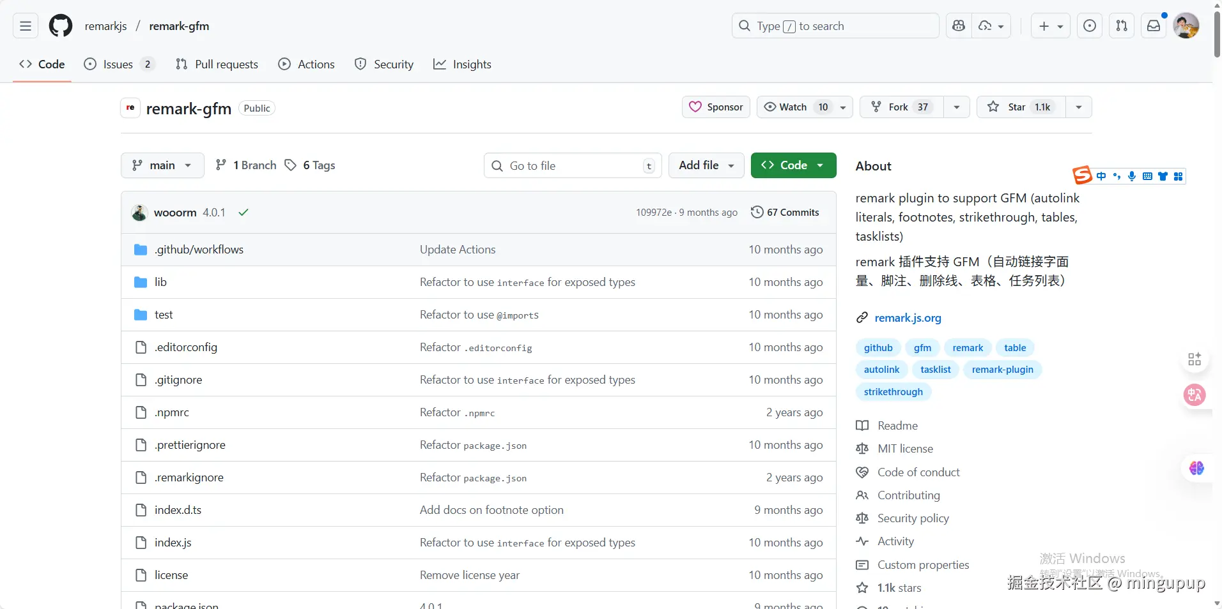Viewport: 1222px width, 609px height.
Task: Open the Issues tab
Action: pos(120,64)
